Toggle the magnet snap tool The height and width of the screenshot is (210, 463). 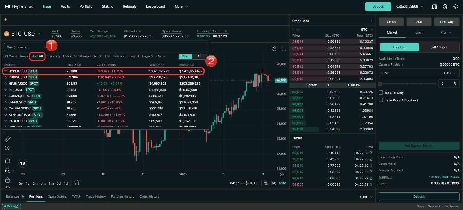8,161
